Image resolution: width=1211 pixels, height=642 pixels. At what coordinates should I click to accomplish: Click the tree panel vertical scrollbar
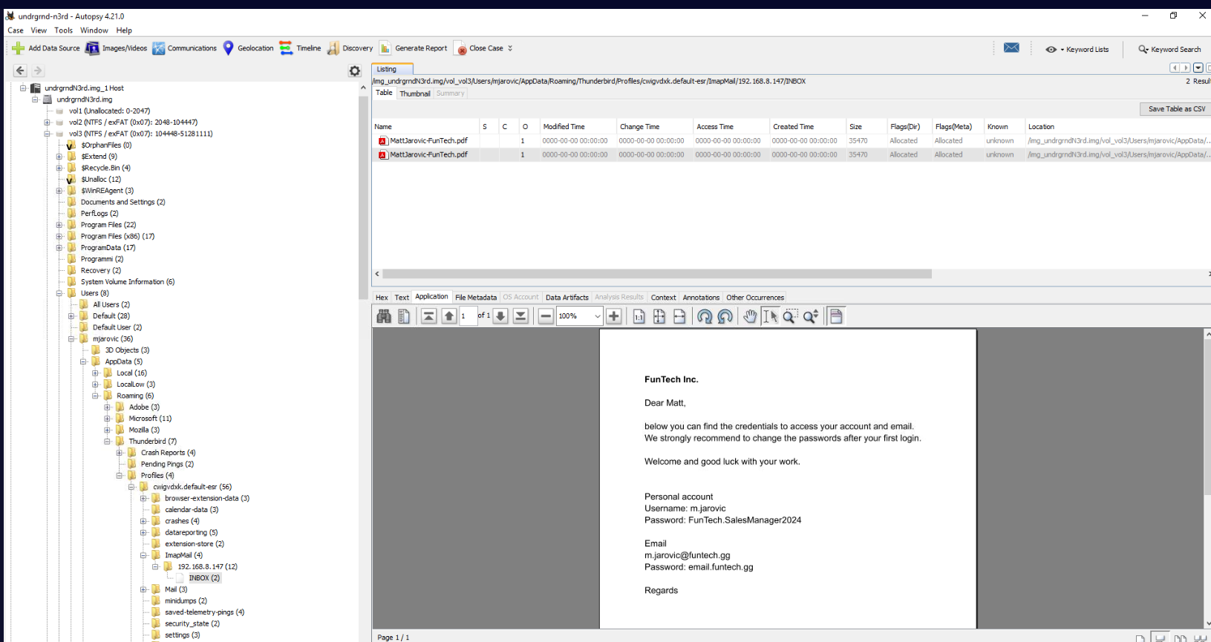363,197
